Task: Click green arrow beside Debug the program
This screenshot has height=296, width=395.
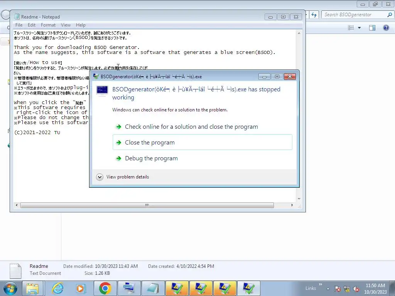Action: point(118,158)
